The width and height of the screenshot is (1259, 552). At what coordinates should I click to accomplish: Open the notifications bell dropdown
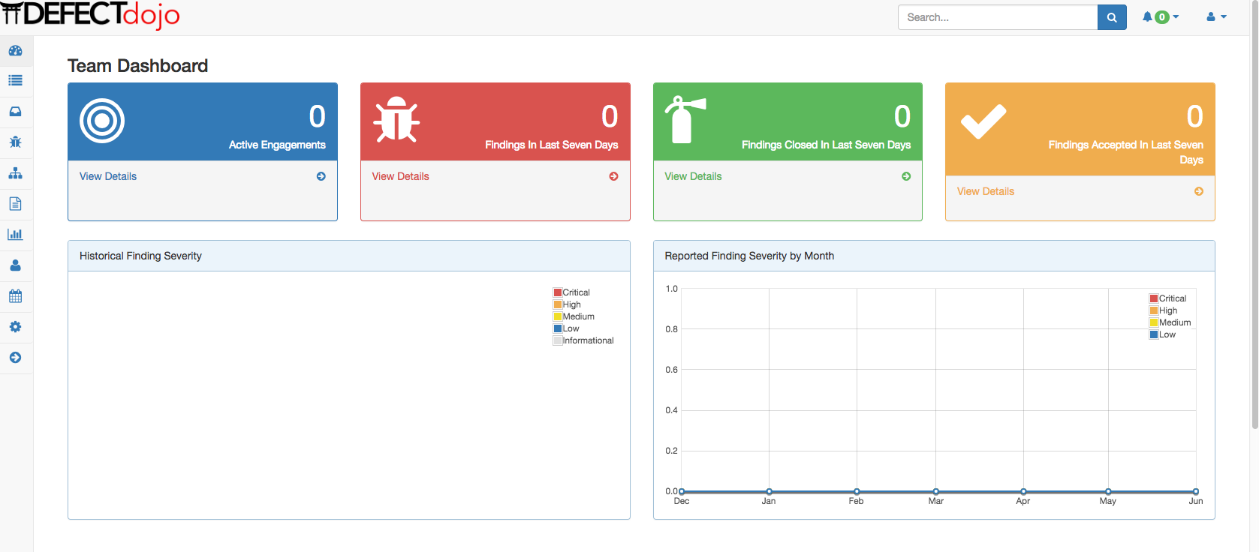coord(1160,17)
